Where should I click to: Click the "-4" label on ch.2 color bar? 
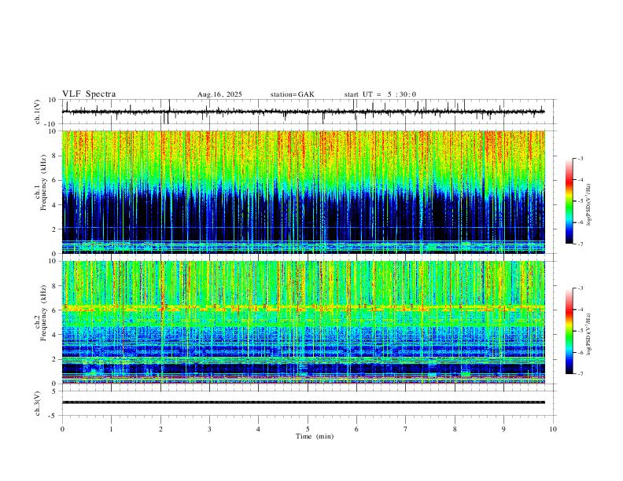581,310
